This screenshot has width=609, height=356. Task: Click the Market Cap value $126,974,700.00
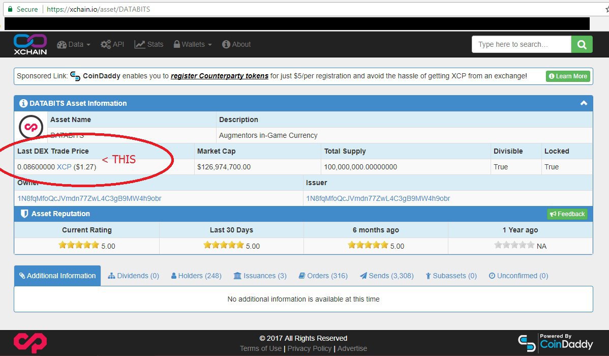click(x=224, y=167)
